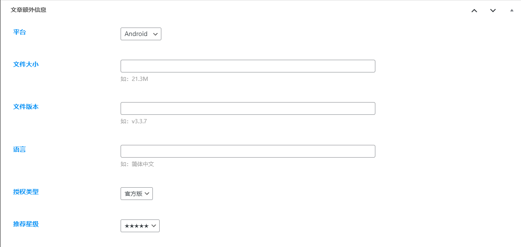Image resolution: width=521 pixels, height=247 pixels.
Task: Click the 语言 field label
Action: pyautogui.click(x=20, y=149)
